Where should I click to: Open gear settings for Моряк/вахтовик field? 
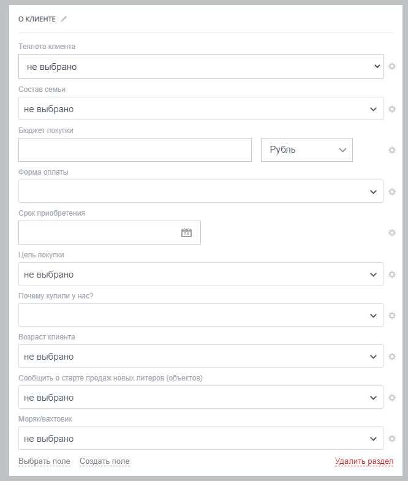click(392, 439)
